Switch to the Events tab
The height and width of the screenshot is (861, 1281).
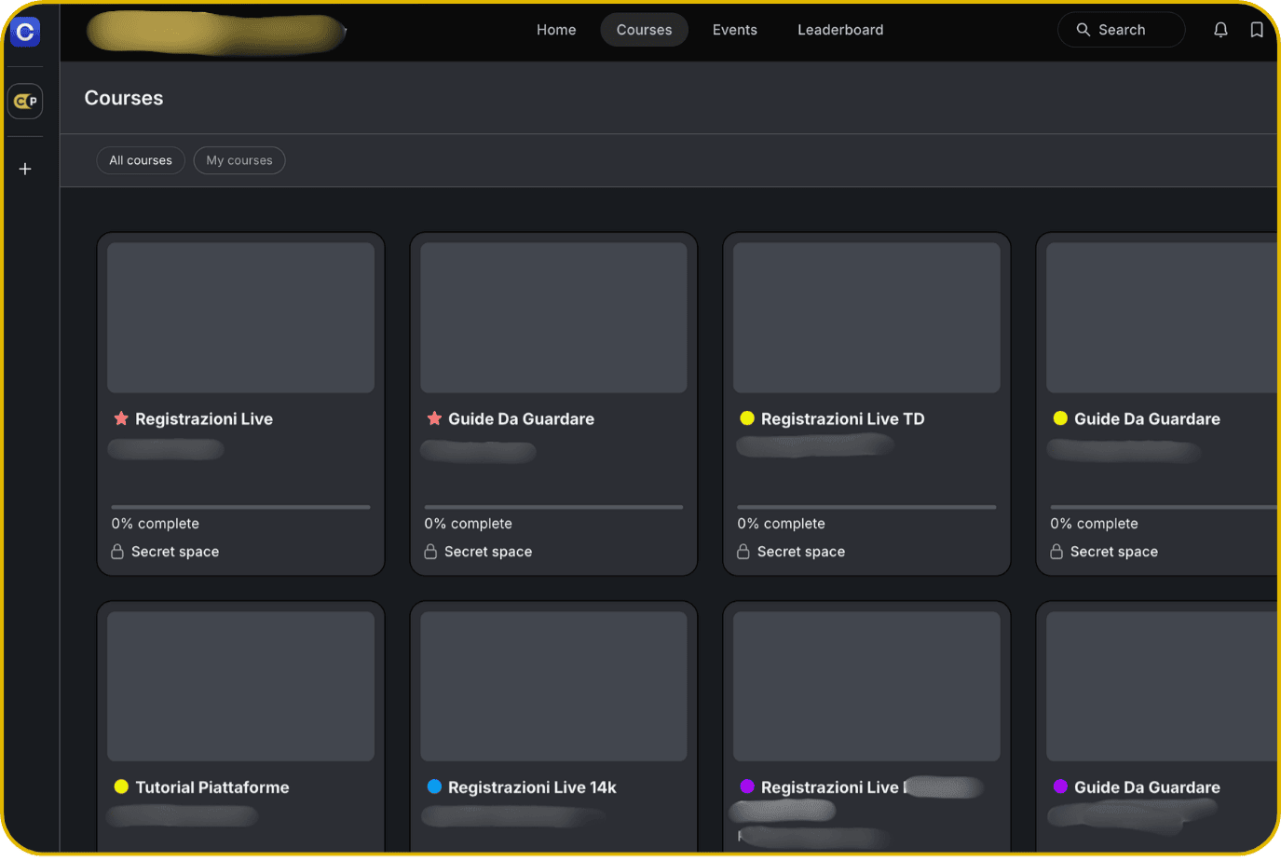(735, 30)
